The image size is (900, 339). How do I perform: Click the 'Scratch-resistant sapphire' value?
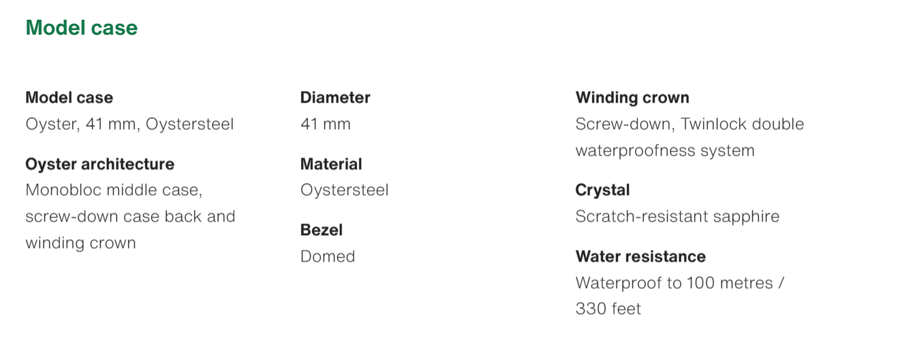click(x=677, y=217)
